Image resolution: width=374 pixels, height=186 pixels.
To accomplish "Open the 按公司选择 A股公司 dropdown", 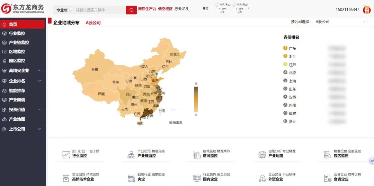I will point(339,22).
